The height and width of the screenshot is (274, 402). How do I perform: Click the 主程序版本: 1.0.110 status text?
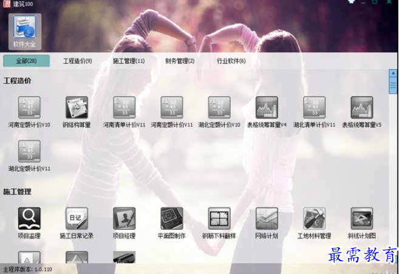tap(27, 269)
